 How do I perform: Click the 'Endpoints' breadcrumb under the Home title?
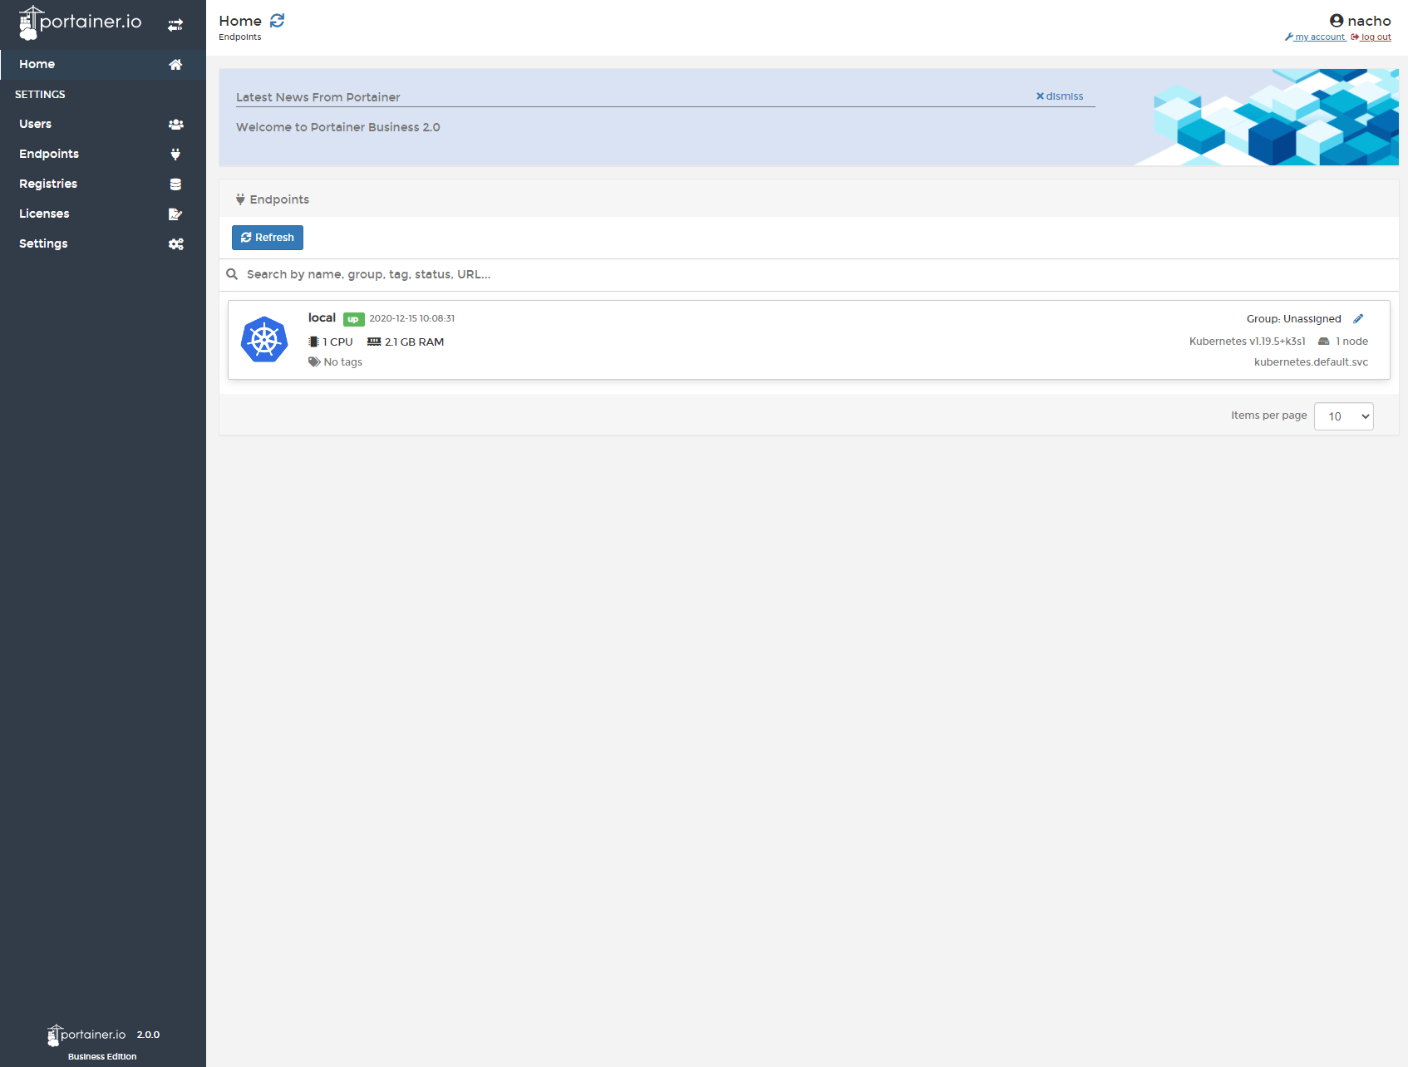[240, 37]
